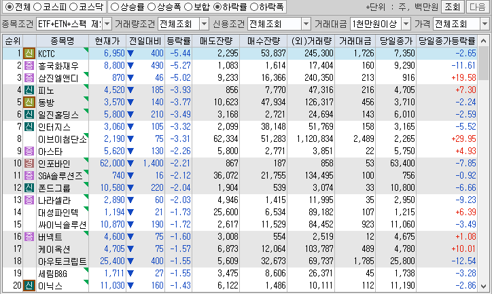Click the table vertical scrollbar thumb
Screen dimensions: 492x294
click(x=484, y=64)
